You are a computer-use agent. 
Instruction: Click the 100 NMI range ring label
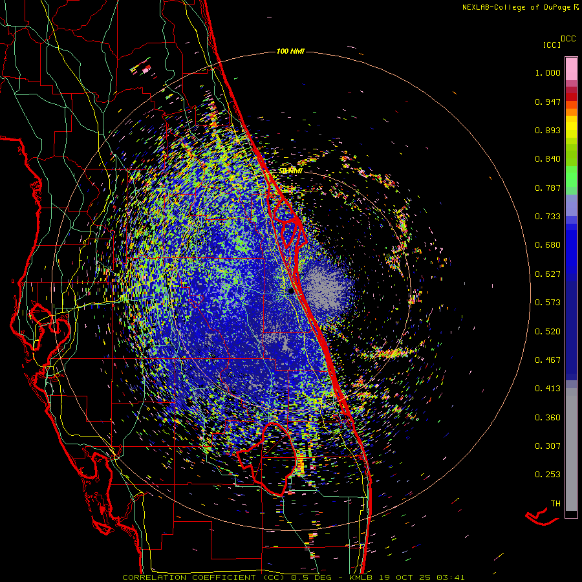point(290,51)
